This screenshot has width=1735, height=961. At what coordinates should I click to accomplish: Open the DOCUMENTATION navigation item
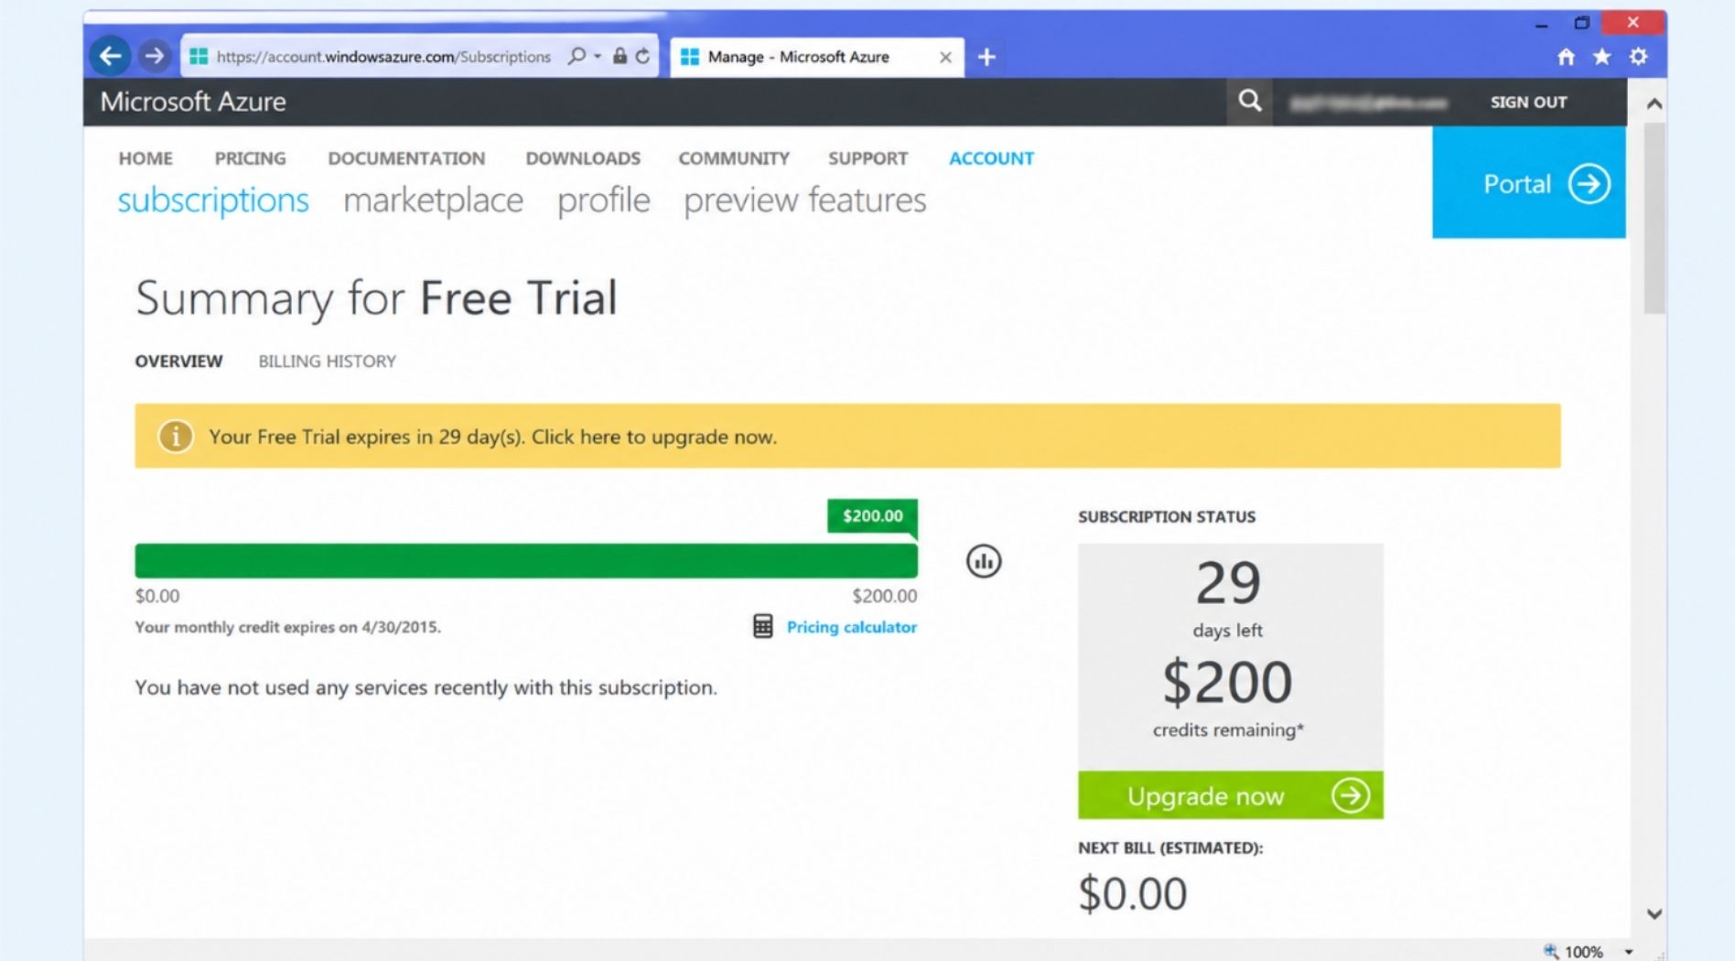tap(406, 158)
